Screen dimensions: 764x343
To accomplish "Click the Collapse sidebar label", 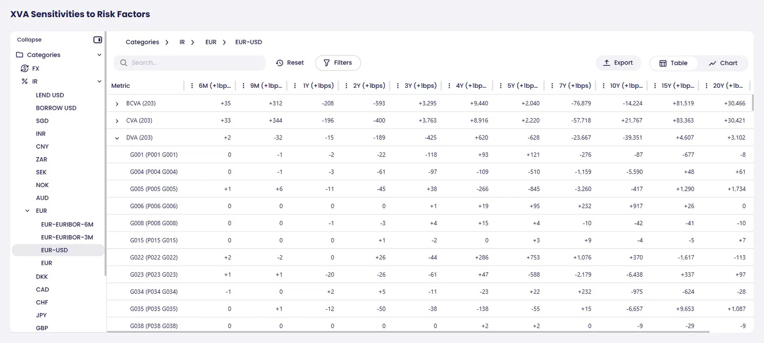I will click(x=29, y=40).
